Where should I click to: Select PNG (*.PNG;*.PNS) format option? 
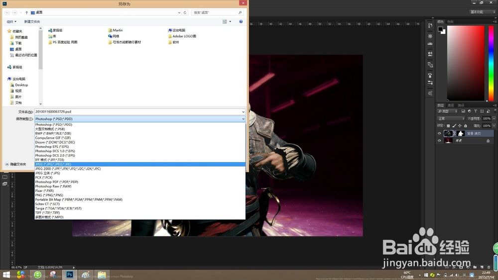pos(140,195)
